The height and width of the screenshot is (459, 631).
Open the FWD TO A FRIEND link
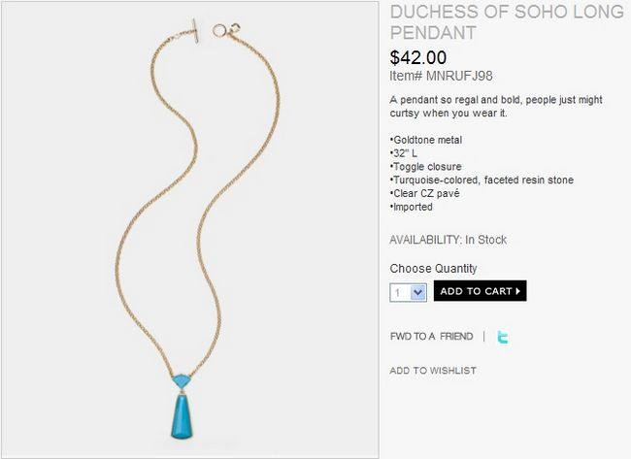coord(431,337)
